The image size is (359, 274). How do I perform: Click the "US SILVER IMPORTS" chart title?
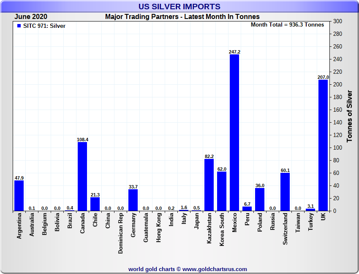click(x=179, y=6)
